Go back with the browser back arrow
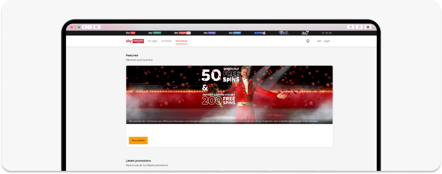 click(x=84, y=27)
